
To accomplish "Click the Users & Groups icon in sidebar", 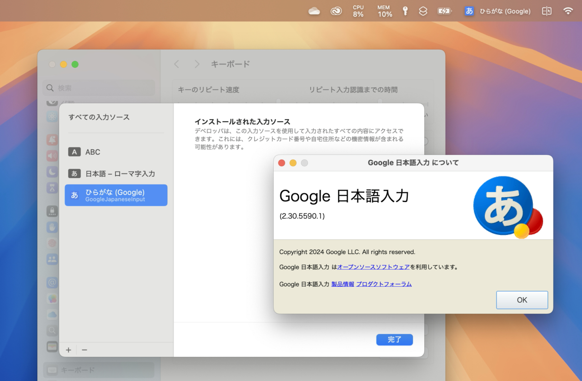I will [x=52, y=259].
